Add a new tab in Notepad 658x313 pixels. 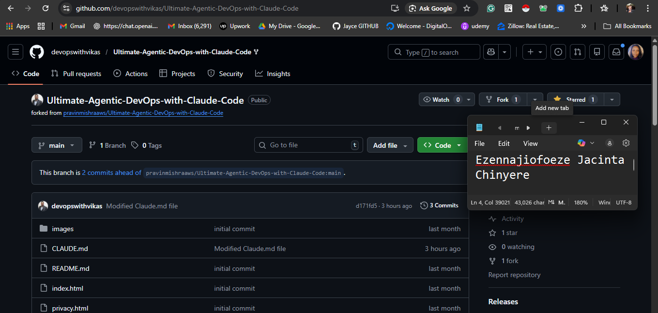click(549, 128)
